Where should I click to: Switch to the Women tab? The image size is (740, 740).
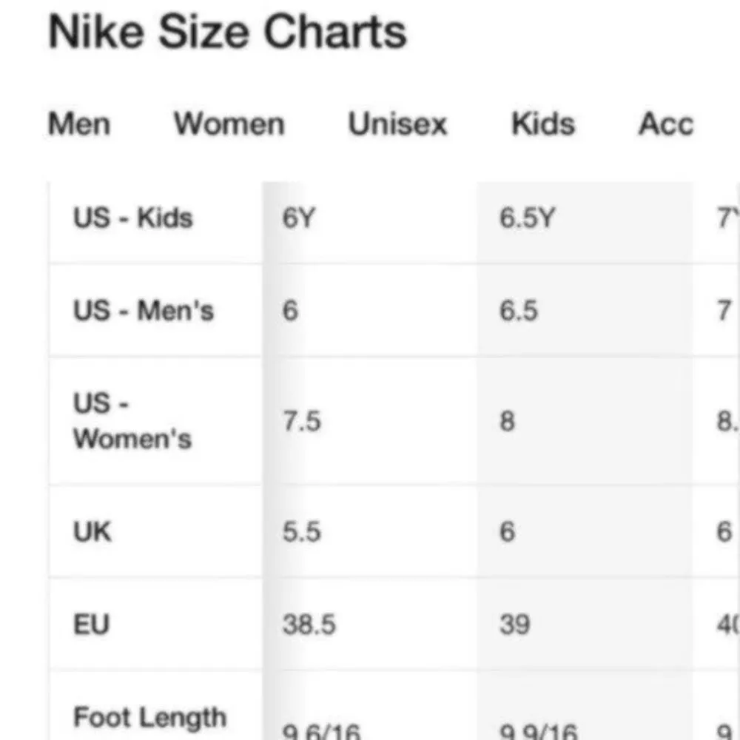click(x=229, y=124)
